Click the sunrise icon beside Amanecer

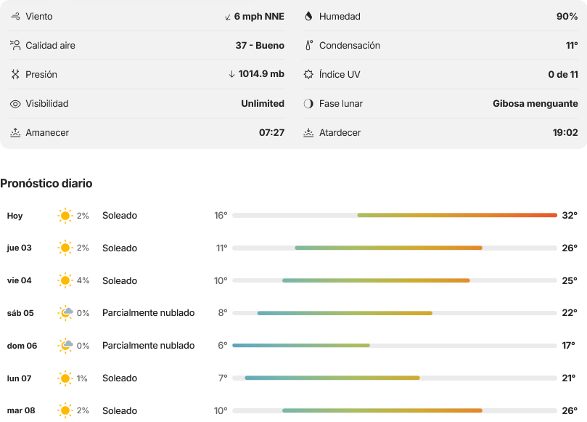[15, 133]
